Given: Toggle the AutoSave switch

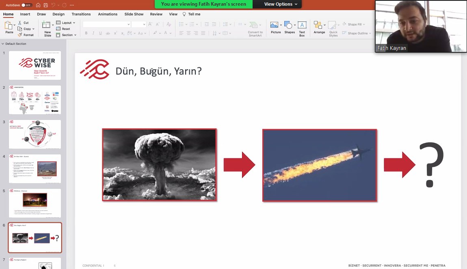Looking at the screenshot, I should click(26, 5).
